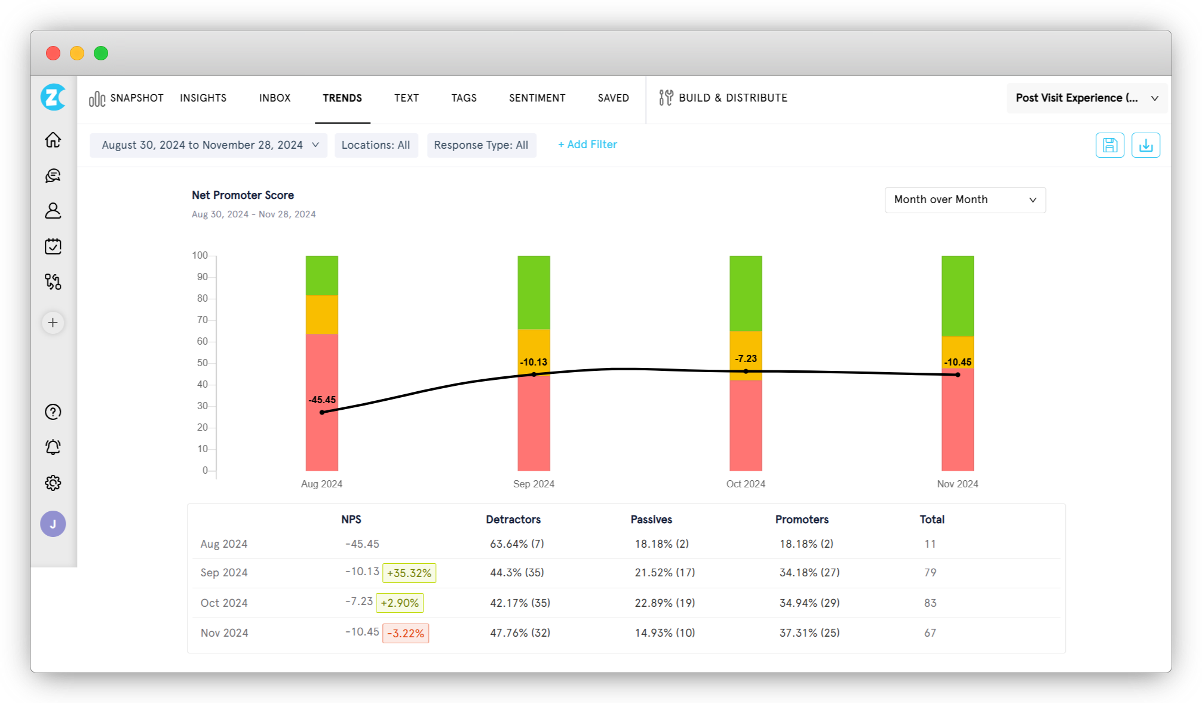Image resolution: width=1202 pixels, height=703 pixels.
Task: Expand the date range filter dropdown
Action: point(208,145)
